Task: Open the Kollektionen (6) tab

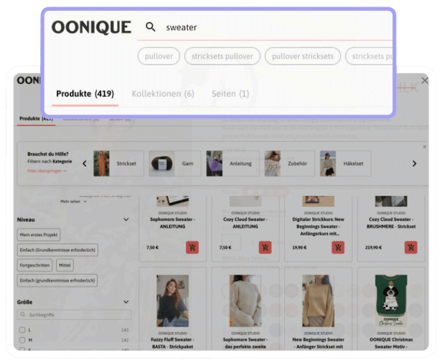Action: [x=163, y=93]
